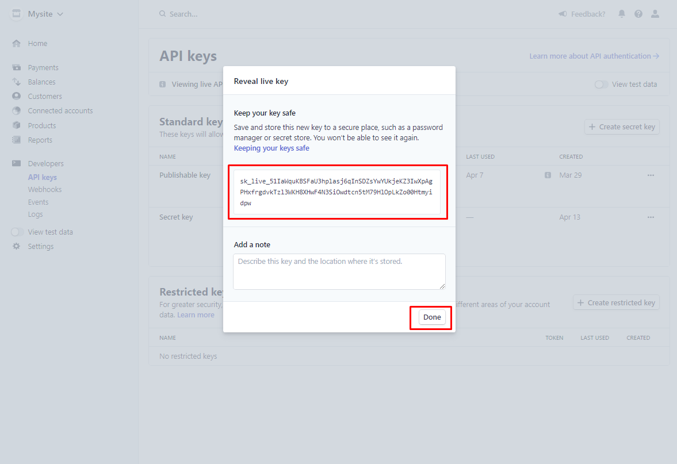677x464 pixels.
Task: Select Webhooks under Developers
Action: click(x=44, y=189)
